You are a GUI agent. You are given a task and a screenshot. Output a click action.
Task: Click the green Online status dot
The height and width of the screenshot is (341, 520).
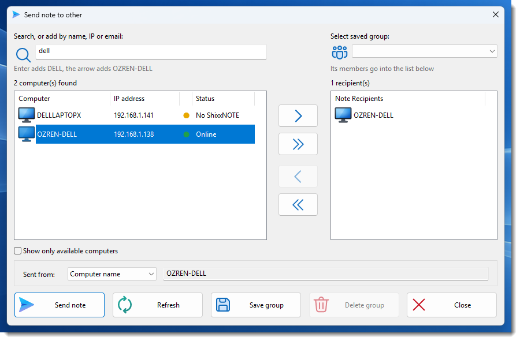point(187,134)
